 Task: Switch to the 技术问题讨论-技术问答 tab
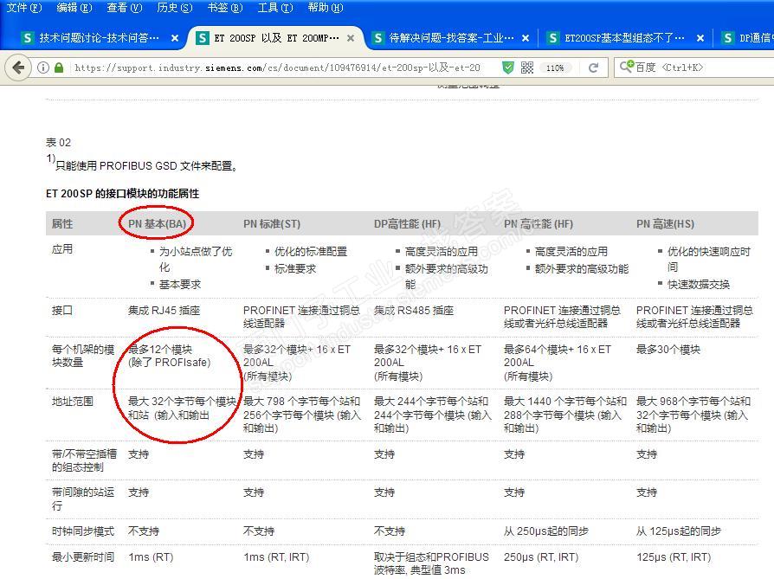[x=99, y=38]
